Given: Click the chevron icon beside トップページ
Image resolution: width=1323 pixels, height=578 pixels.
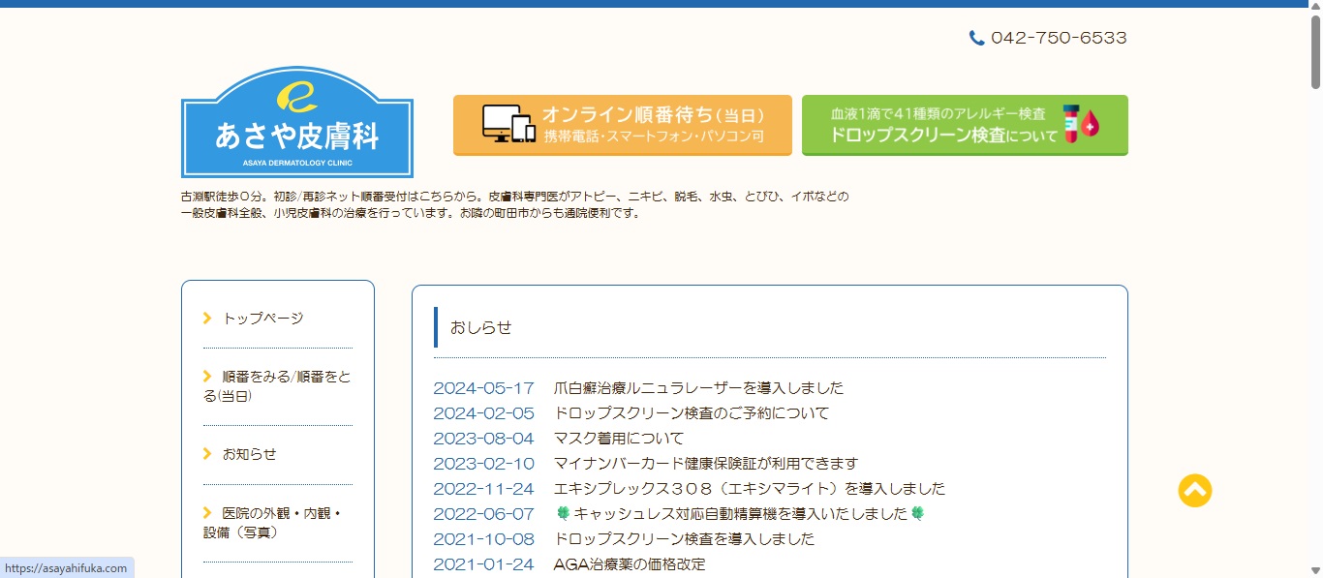Looking at the screenshot, I should 207,318.
